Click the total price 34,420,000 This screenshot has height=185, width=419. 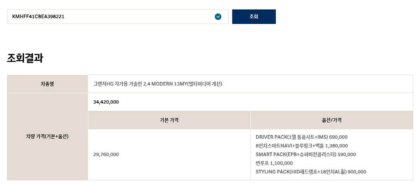click(106, 102)
